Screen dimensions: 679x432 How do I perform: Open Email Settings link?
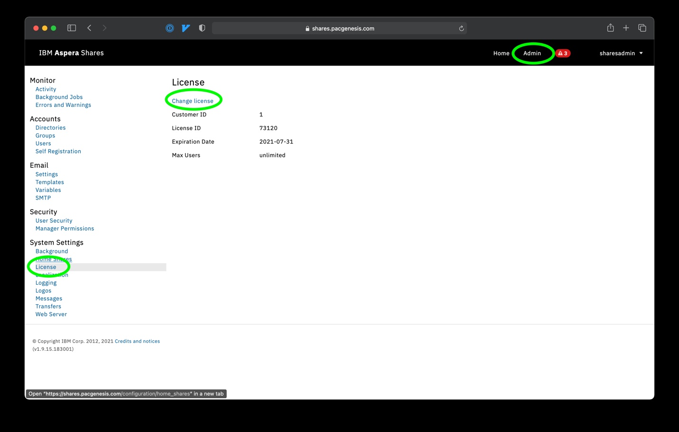click(47, 174)
